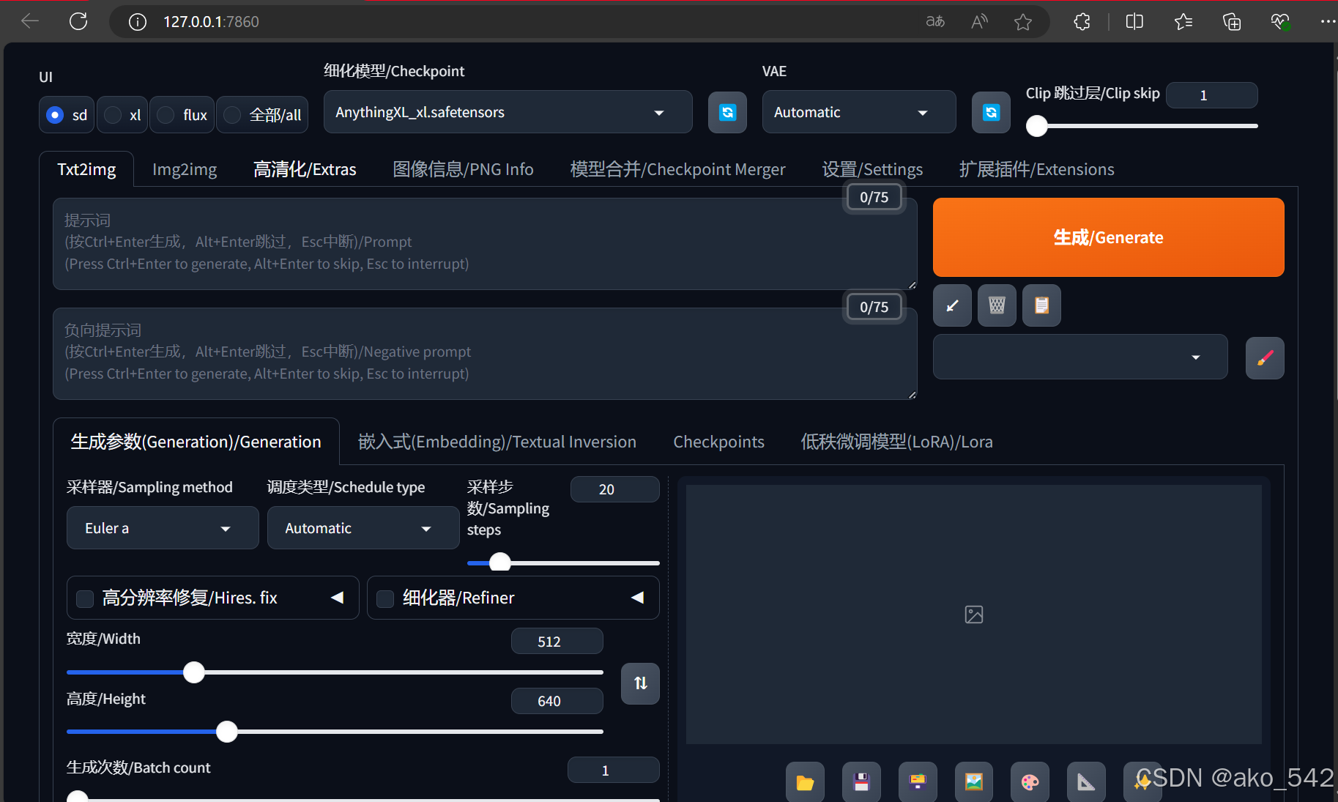Go back in the browser
The height and width of the screenshot is (802, 1338).
point(30,21)
